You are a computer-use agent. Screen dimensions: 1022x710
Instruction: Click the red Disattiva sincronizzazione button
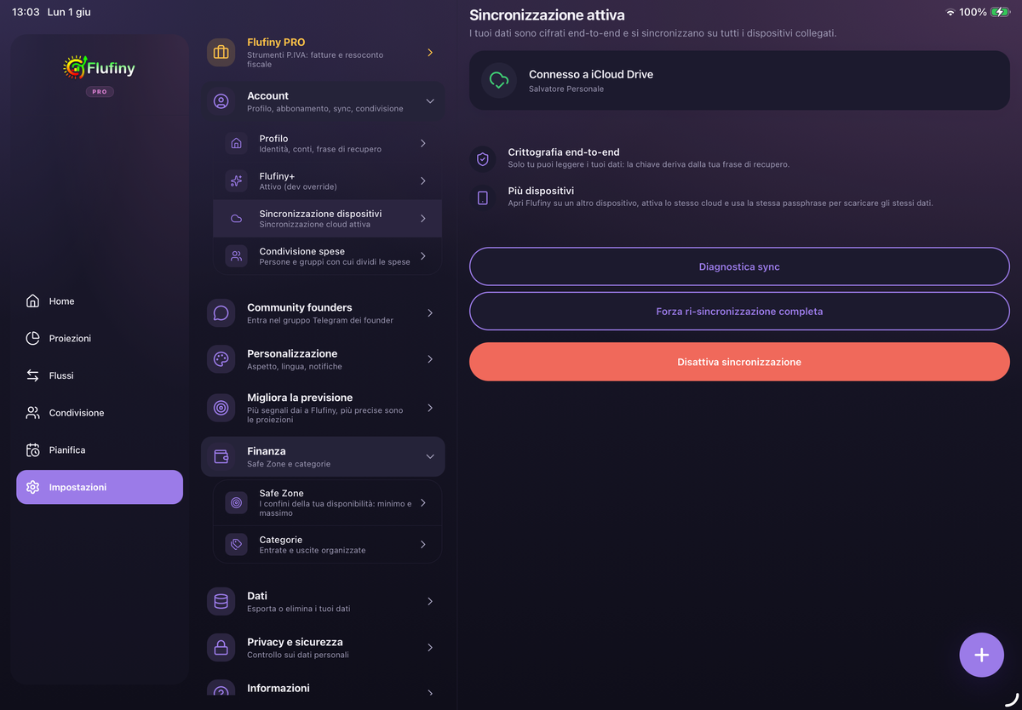(x=739, y=362)
